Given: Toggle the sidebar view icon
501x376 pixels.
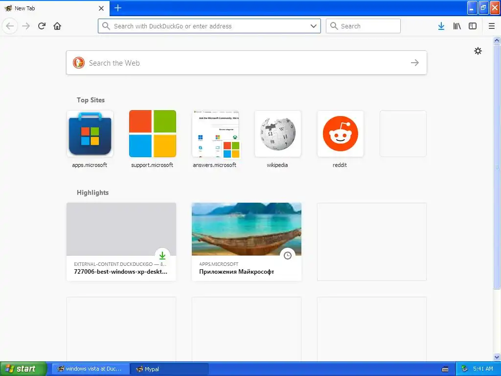Looking at the screenshot, I should (473, 26).
